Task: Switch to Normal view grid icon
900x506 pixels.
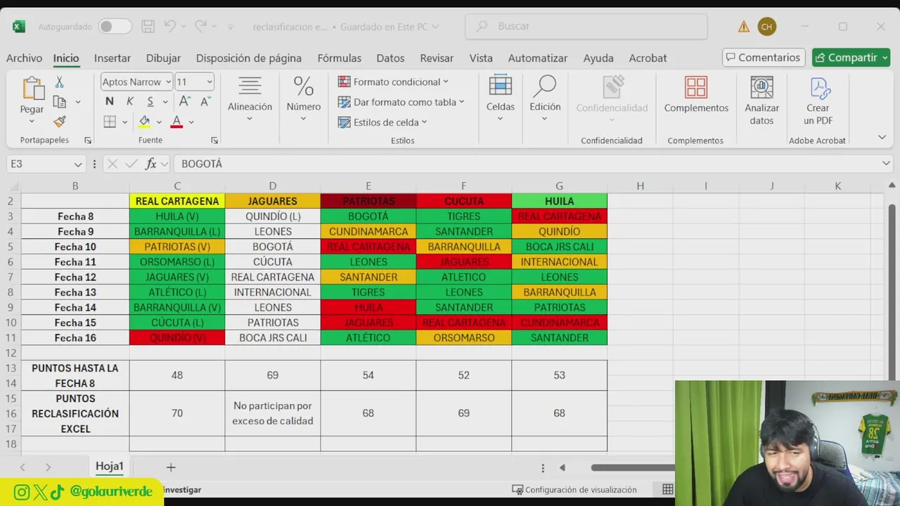Action: pos(668,490)
